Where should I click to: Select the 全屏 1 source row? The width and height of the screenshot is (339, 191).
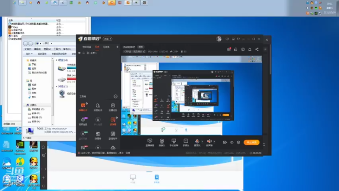(98, 53)
